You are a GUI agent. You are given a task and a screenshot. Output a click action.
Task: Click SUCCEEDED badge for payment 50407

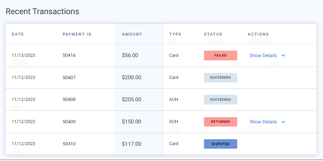(220, 78)
